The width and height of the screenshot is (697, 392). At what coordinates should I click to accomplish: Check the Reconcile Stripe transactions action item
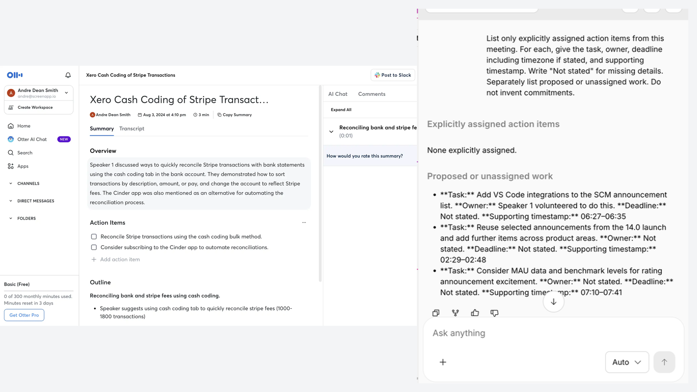[x=94, y=237]
